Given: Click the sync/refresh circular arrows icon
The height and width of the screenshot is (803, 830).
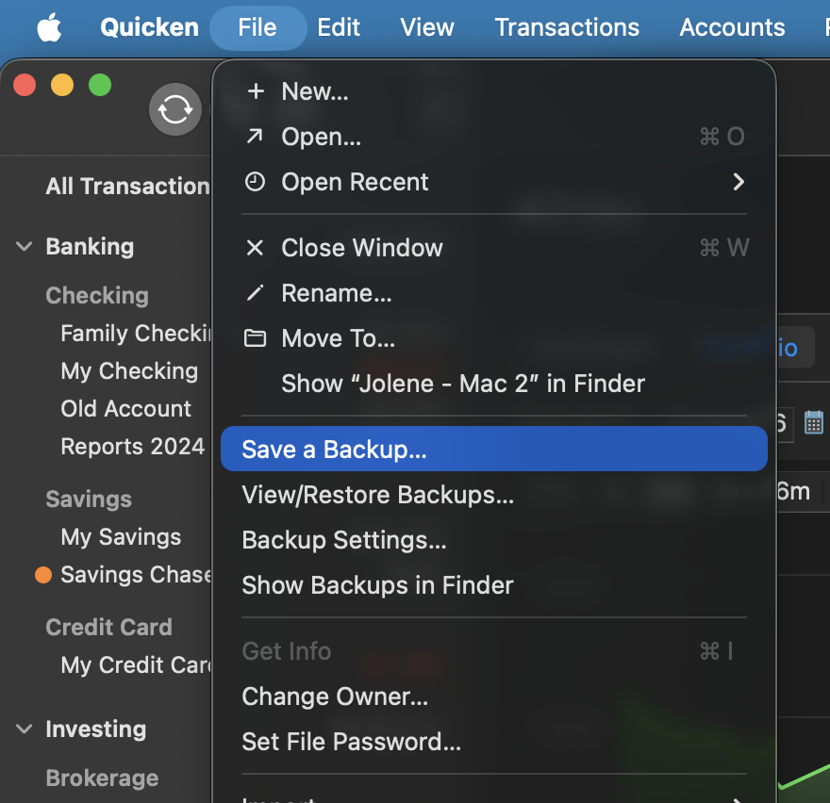Looking at the screenshot, I should click(175, 109).
